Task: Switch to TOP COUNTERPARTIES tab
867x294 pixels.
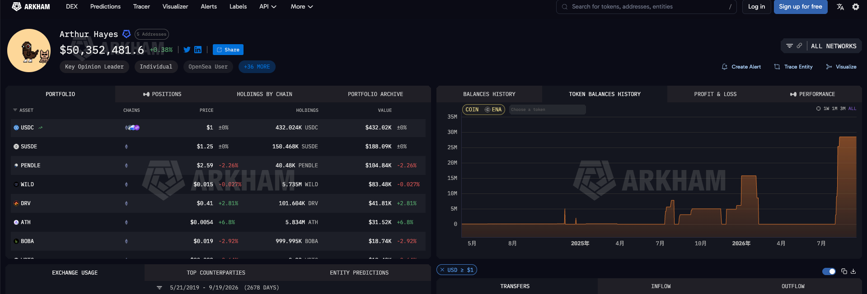Action: point(216,273)
